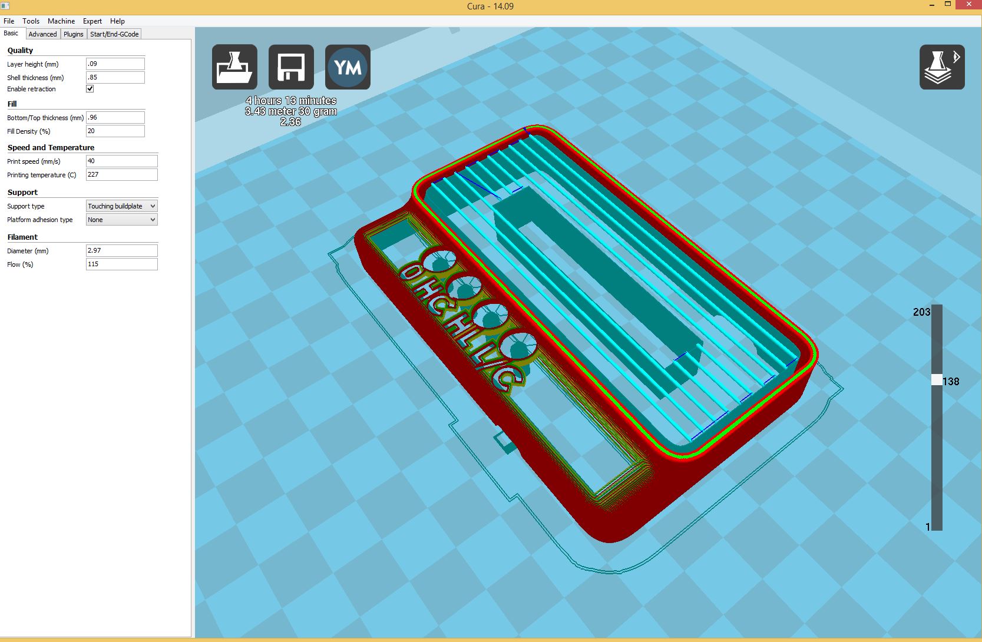This screenshot has height=642, width=982.
Task: Click the 'Quality' section heading
Action: [x=21, y=51]
